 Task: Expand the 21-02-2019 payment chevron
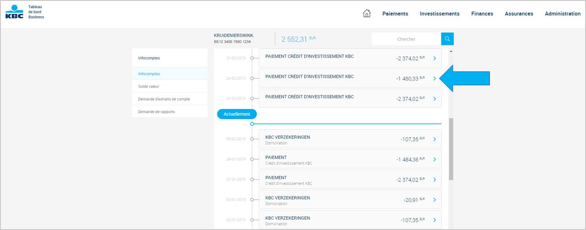pos(434,99)
